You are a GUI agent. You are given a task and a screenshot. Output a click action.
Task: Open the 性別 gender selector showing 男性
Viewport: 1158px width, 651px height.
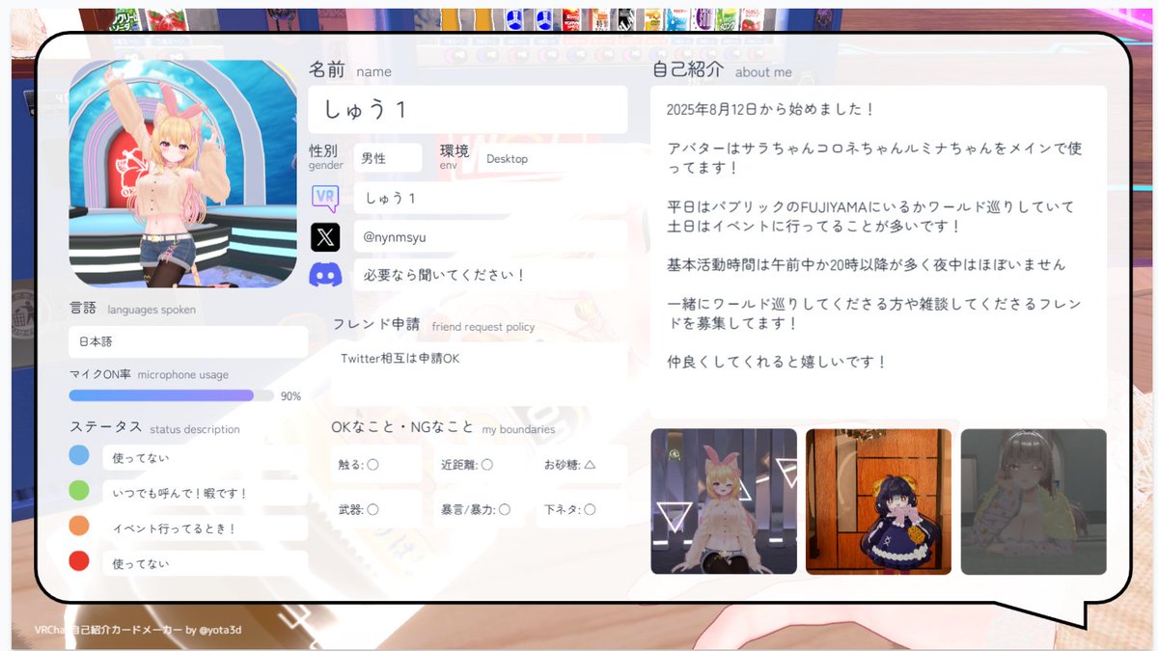[x=389, y=157]
